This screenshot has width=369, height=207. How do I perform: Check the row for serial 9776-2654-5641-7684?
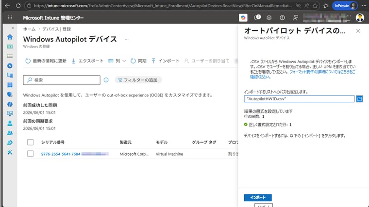[x=31, y=154]
